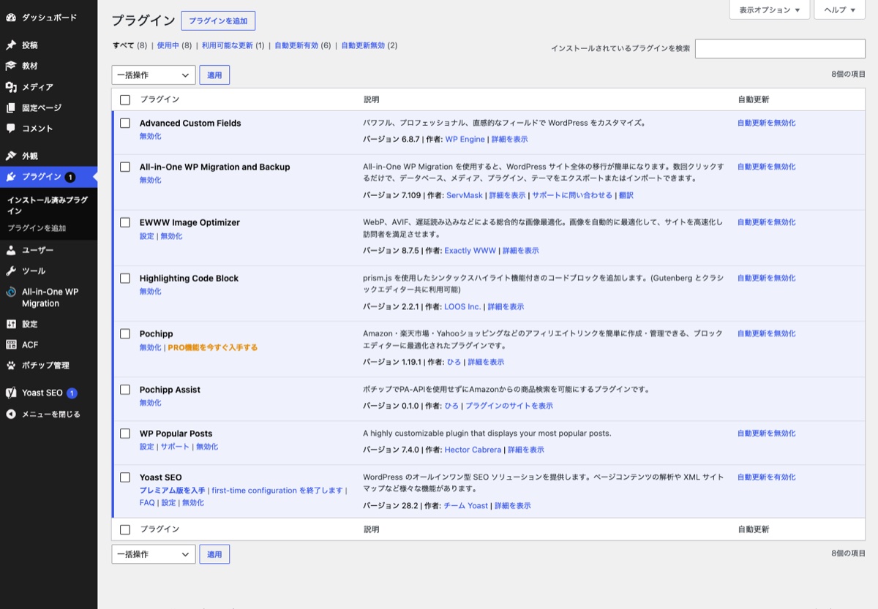The height and width of the screenshot is (609, 878).
Task: Click the All-in-One WP Migration sidebar icon
Action: pos(11,292)
